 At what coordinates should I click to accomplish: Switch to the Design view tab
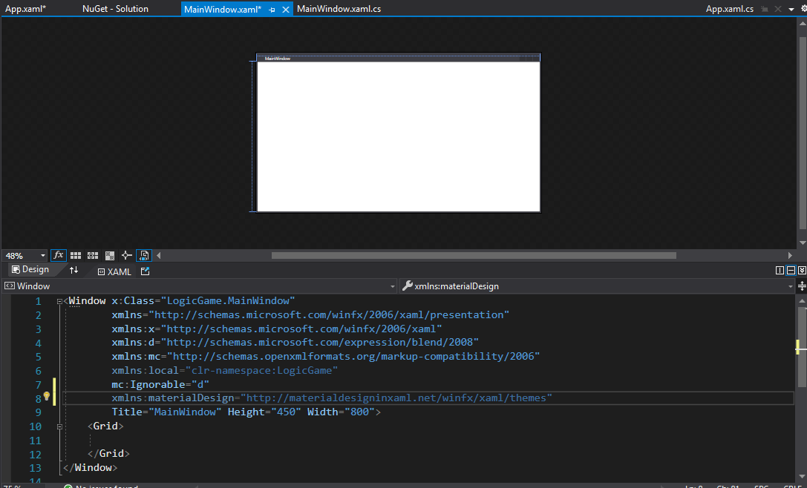pos(29,270)
